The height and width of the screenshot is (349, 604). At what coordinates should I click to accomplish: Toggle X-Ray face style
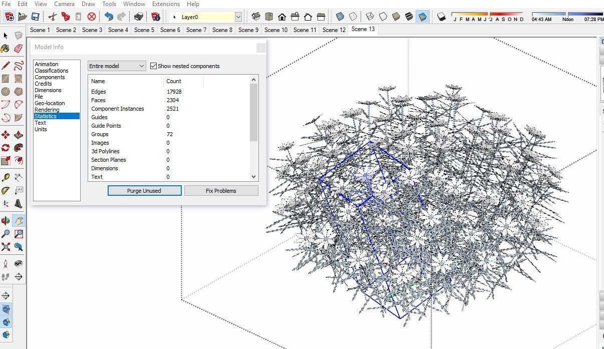tap(340, 17)
